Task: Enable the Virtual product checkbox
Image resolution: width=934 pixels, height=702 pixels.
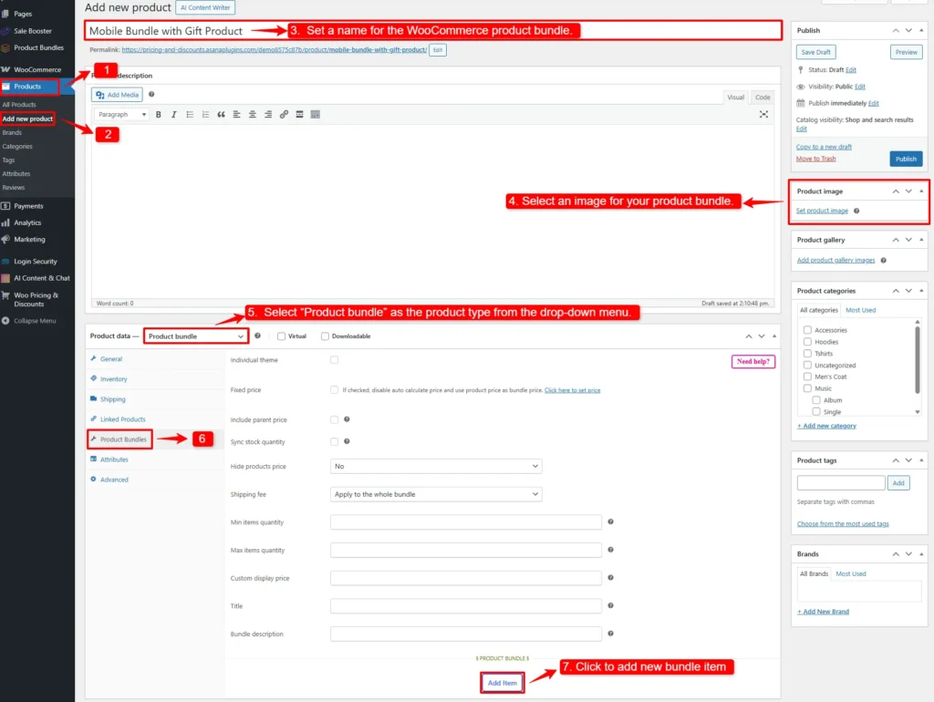Action: 281,336
